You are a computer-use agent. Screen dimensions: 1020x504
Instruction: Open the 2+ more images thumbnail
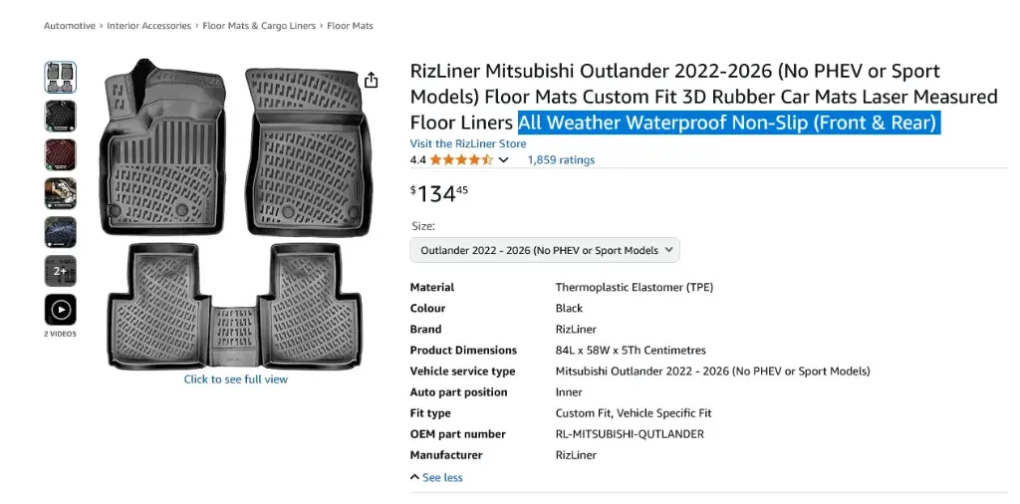tap(60, 271)
